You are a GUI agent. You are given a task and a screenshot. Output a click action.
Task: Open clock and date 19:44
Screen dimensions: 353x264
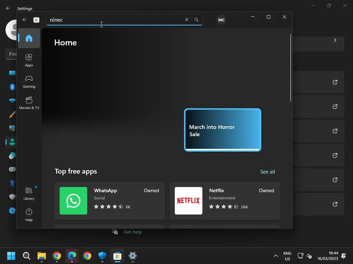coord(327,256)
